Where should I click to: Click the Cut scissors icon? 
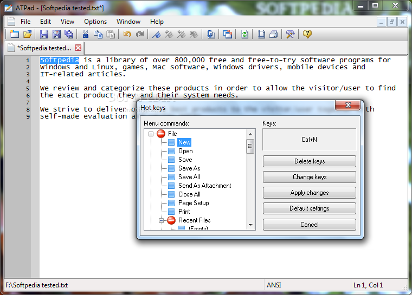(x=86, y=34)
